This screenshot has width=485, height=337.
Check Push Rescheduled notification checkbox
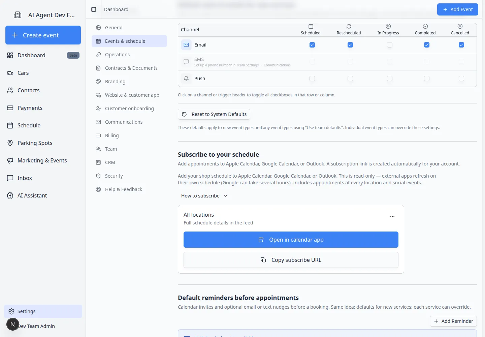coord(350,79)
